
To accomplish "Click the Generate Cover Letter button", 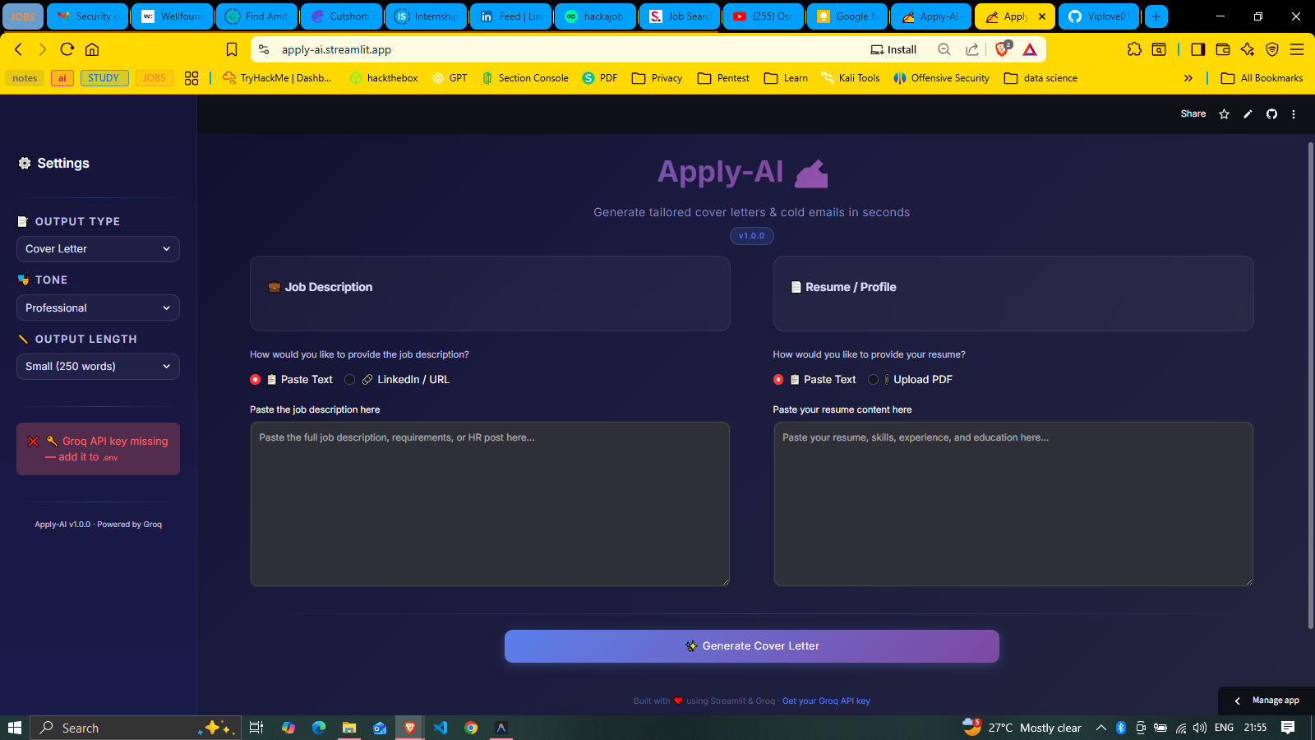I will coord(752,646).
